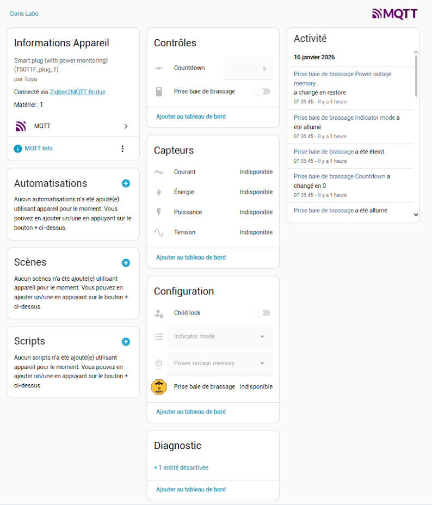Add a new automation with plus icon
432x505 pixels.
coord(126,183)
